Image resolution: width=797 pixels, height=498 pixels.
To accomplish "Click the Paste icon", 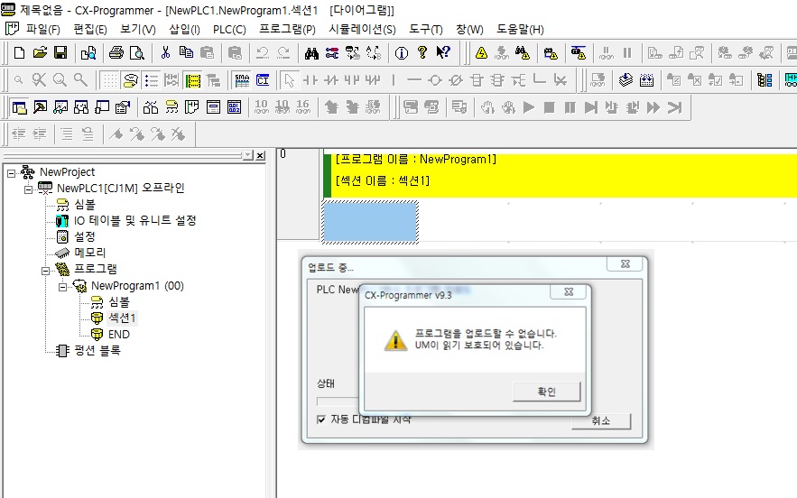I will (207, 53).
